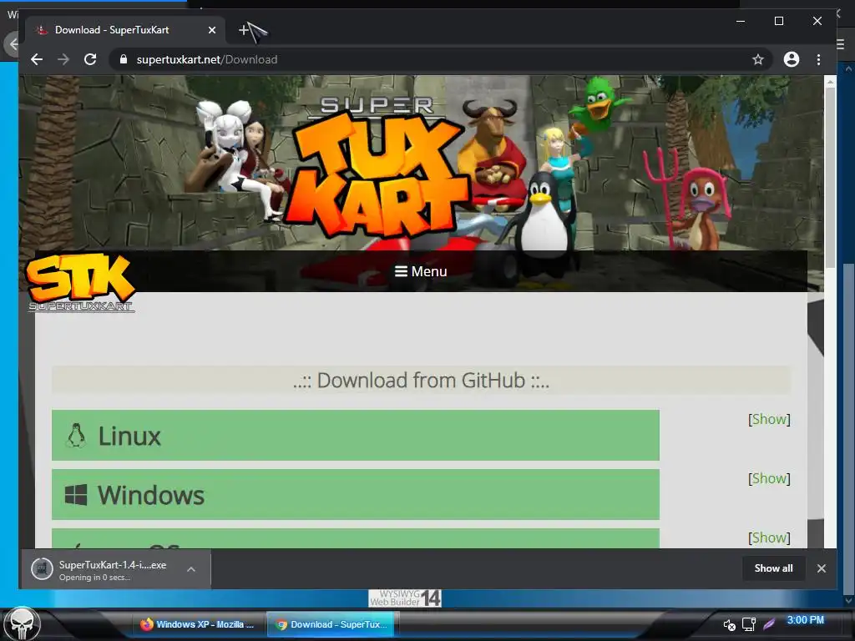Click the browser forward arrow
The width and height of the screenshot is (855, 641).
click(63, 59)
